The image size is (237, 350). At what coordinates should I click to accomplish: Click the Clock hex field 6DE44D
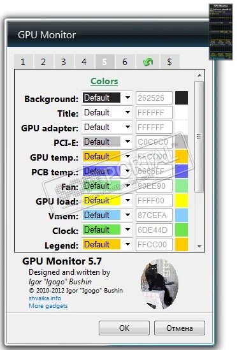point(154,230)
